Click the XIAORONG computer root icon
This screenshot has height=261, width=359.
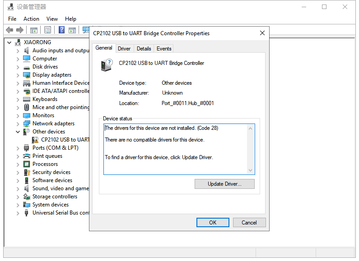coord(18,42)
